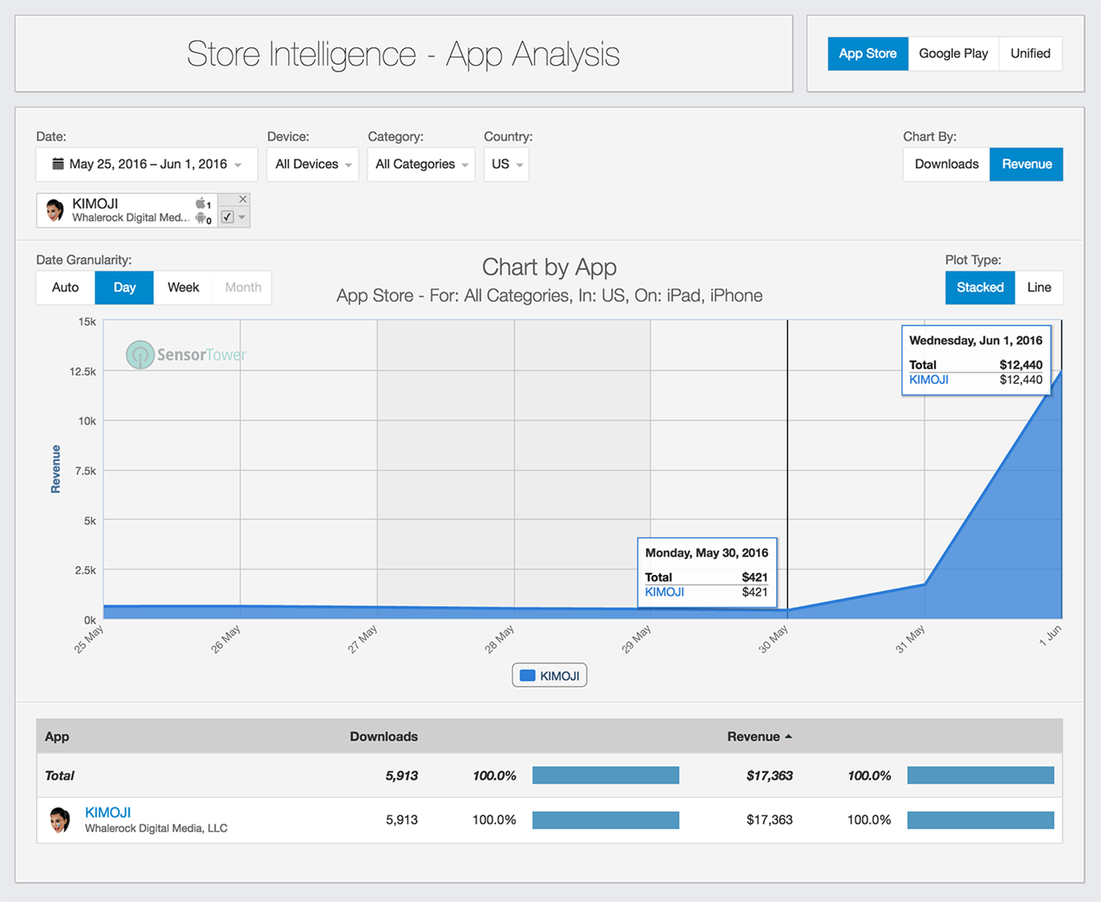This screenshot has height=902, width=1101.
Task: Chart by Downloads
Action: 947,164
